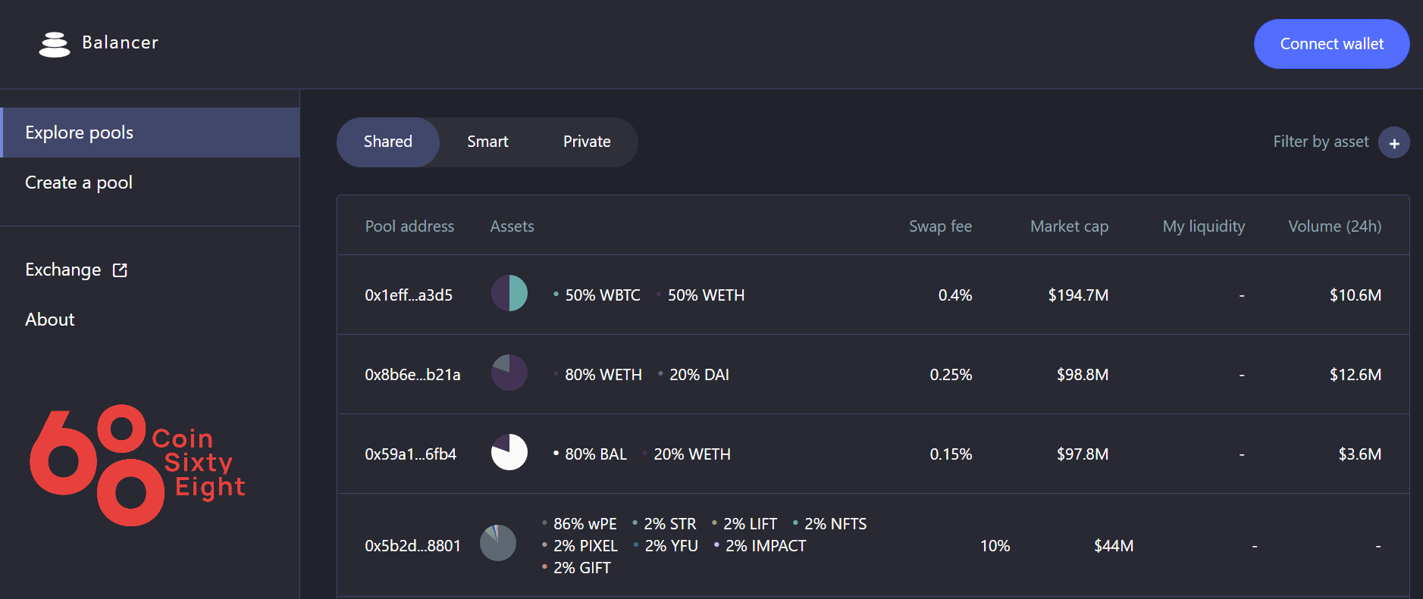
Task: Open Explore pools in the sidebar
Action: coord(80,133)
